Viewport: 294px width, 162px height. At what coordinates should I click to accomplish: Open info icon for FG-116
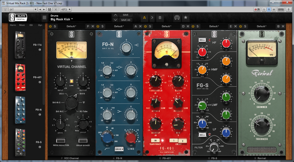(40, 50)
